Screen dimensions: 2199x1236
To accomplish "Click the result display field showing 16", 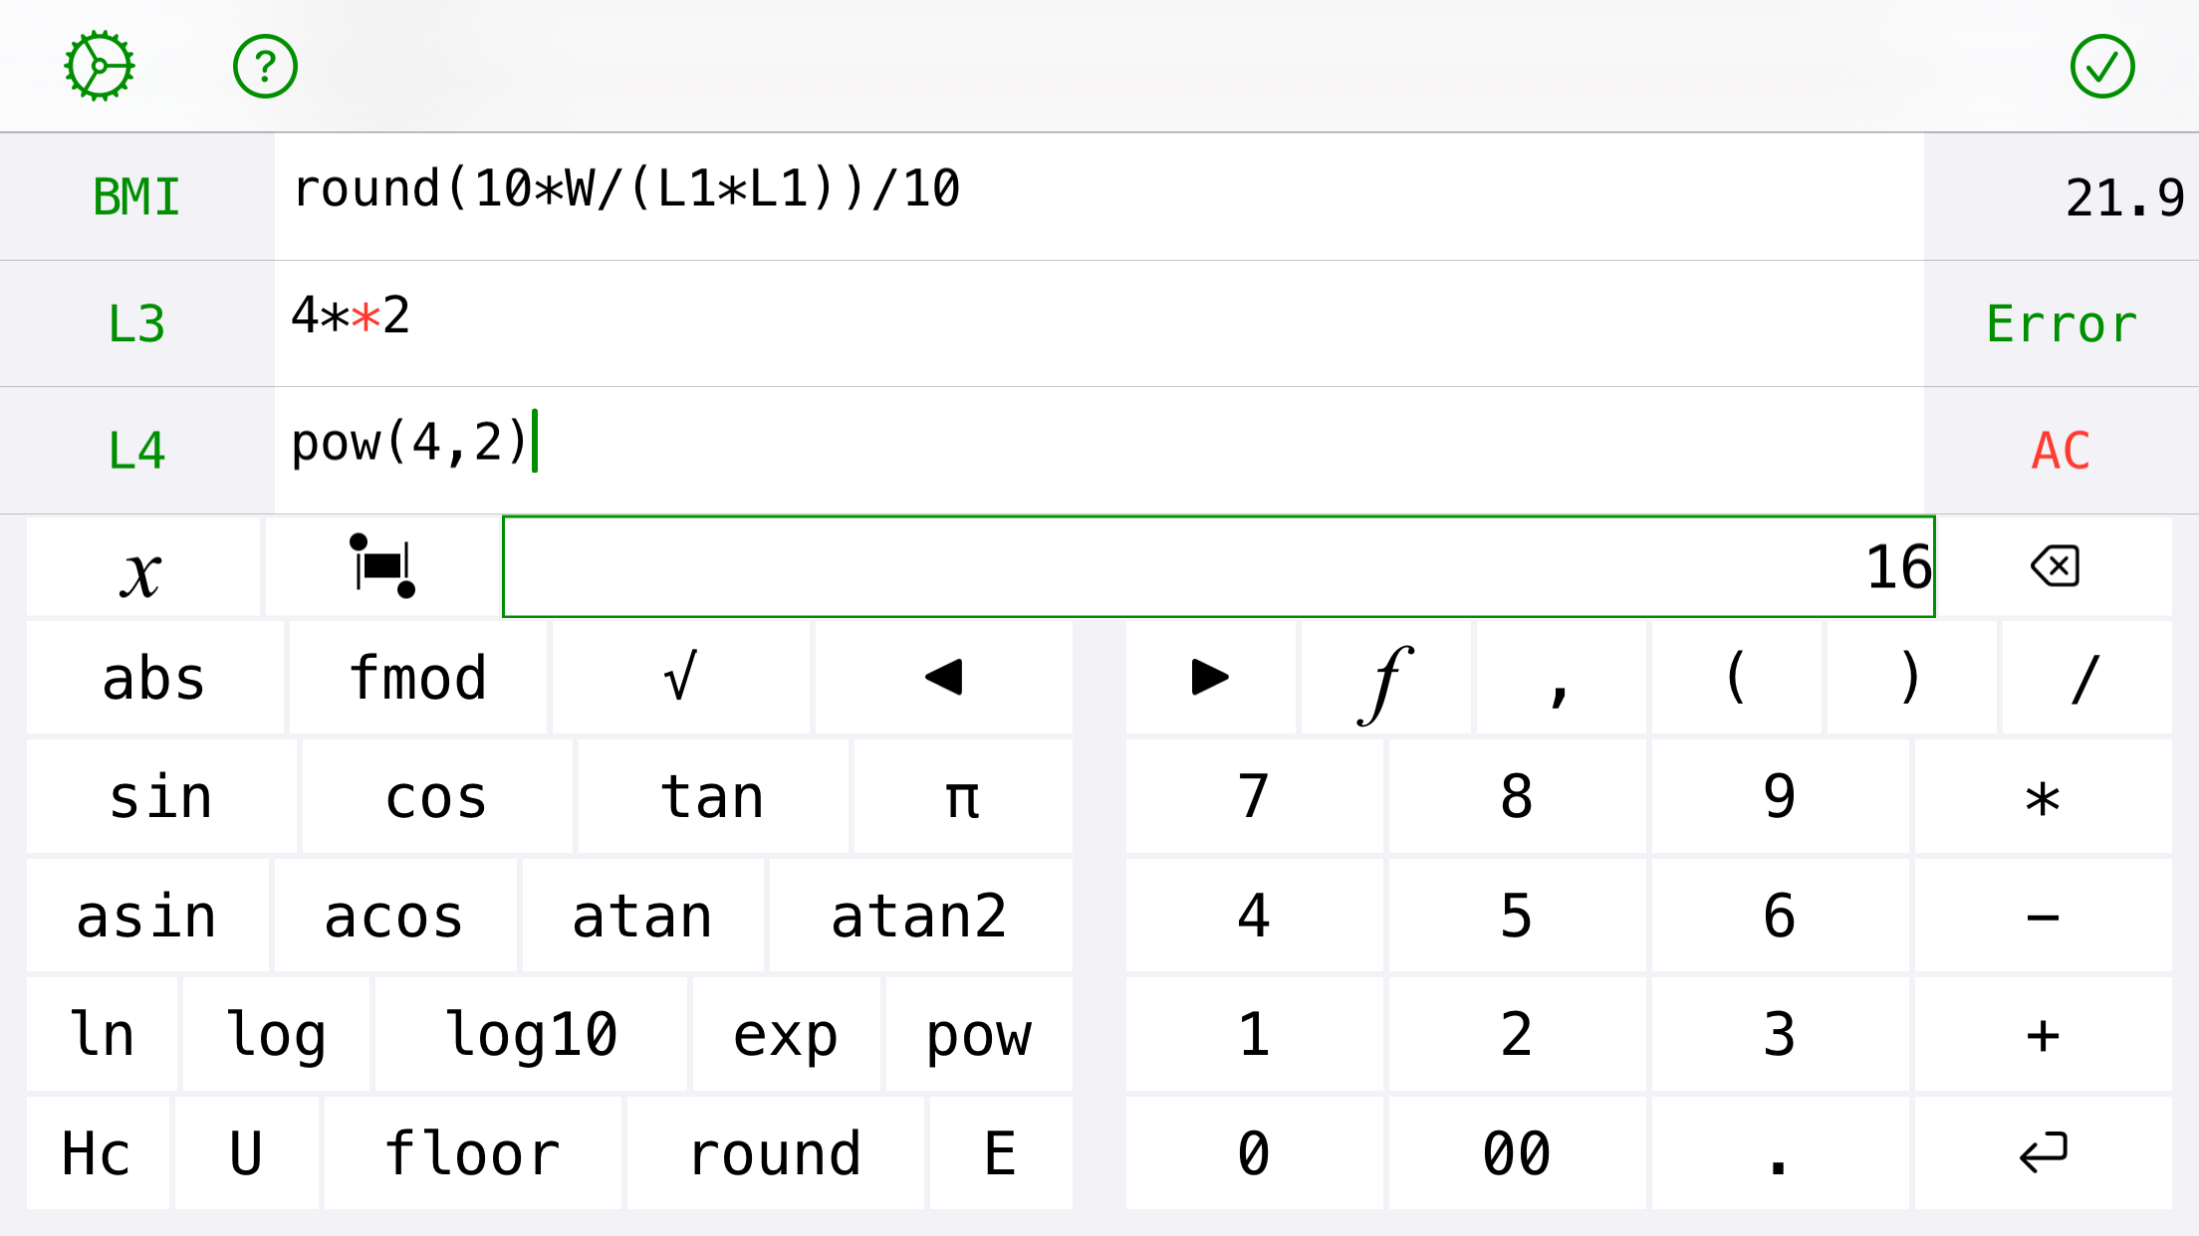I will [x=1218, y=566].
